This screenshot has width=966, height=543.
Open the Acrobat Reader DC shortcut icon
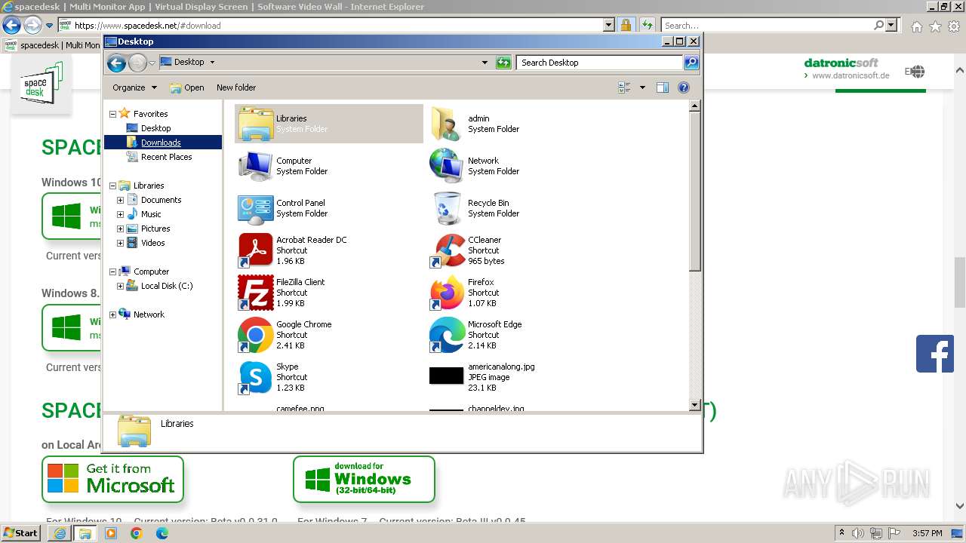255,250
